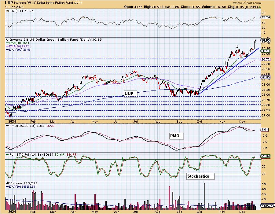Click the indicator icon beside RSI(14) label
275x214 pixels.
(x=7, y=11)
